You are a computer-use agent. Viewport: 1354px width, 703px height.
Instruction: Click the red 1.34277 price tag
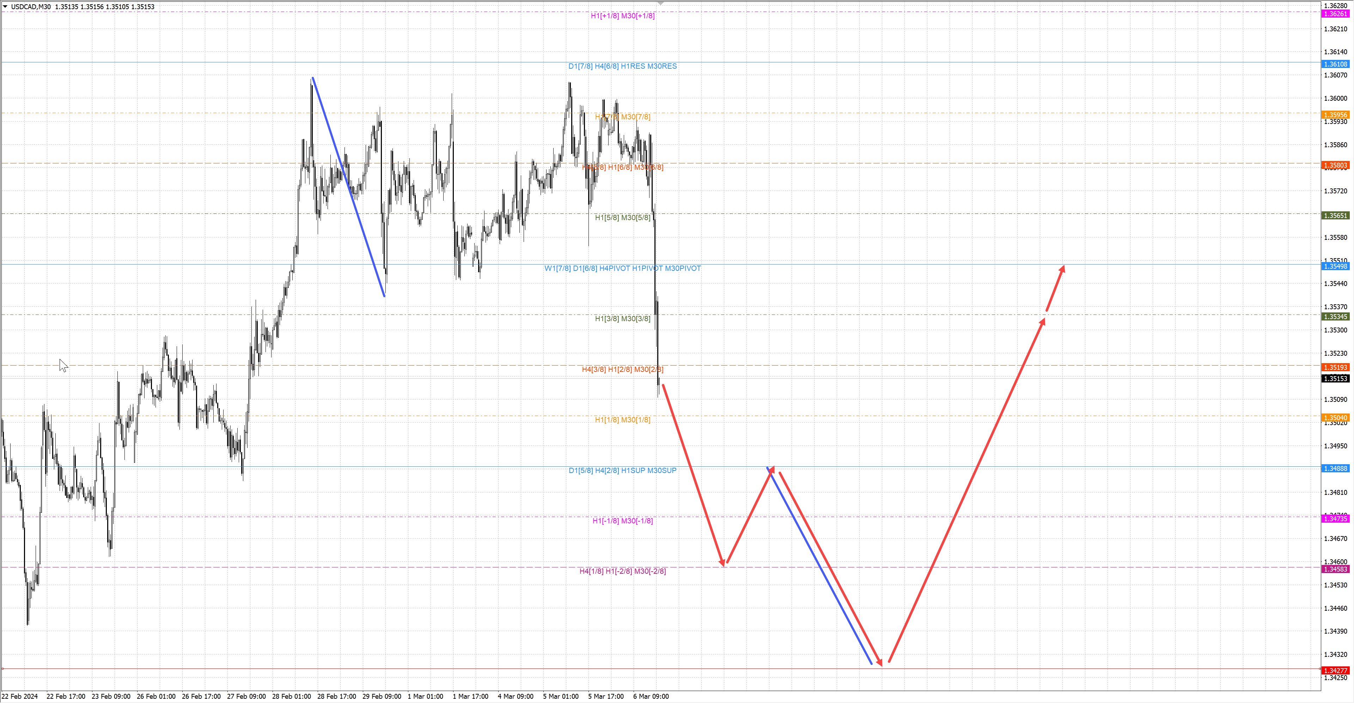[x=1335, y=671]
